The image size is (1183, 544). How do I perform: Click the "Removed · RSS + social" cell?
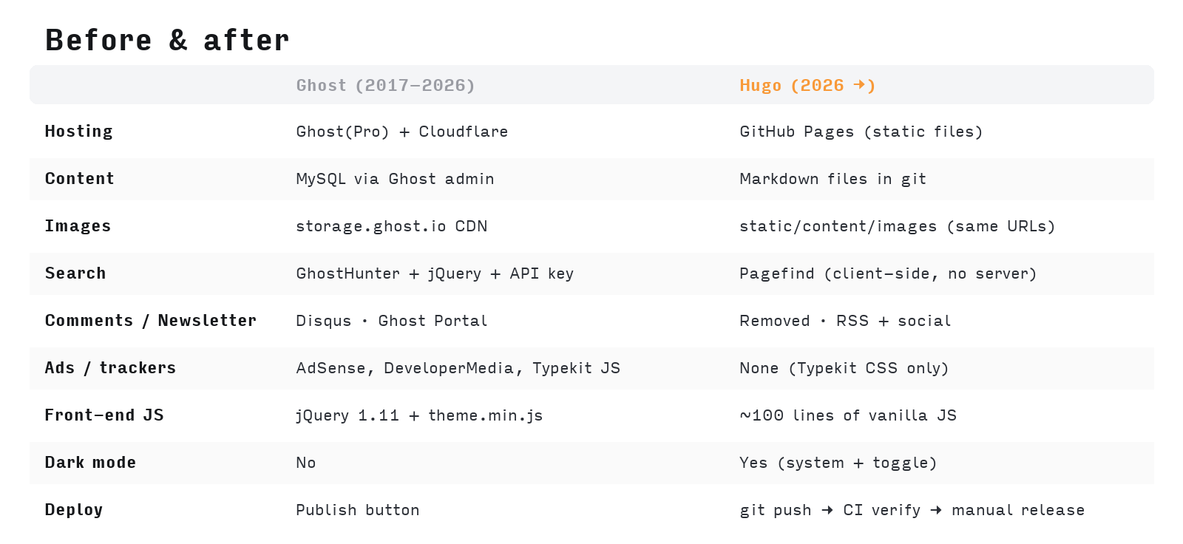coord(845,321)
